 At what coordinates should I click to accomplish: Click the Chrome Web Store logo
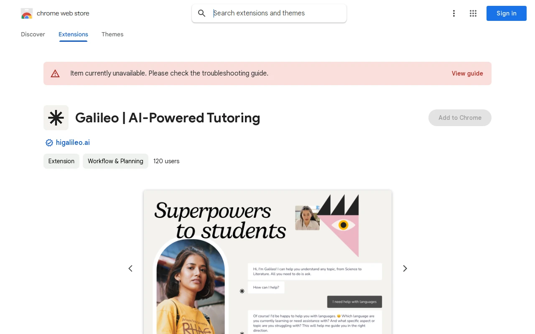pos(27,13)
